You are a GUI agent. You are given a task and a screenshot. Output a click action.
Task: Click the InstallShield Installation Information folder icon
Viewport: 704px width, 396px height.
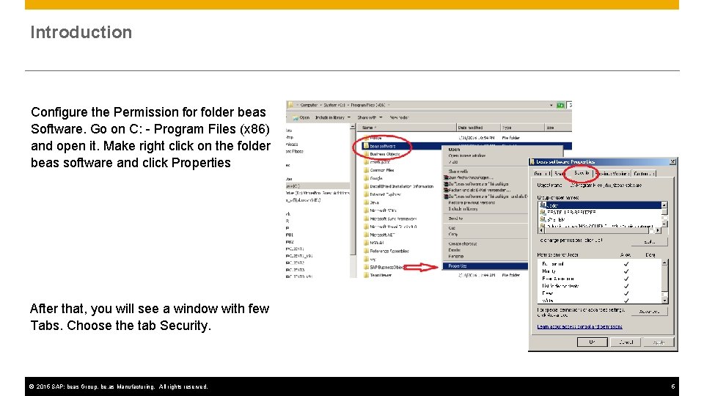[366, 186]
